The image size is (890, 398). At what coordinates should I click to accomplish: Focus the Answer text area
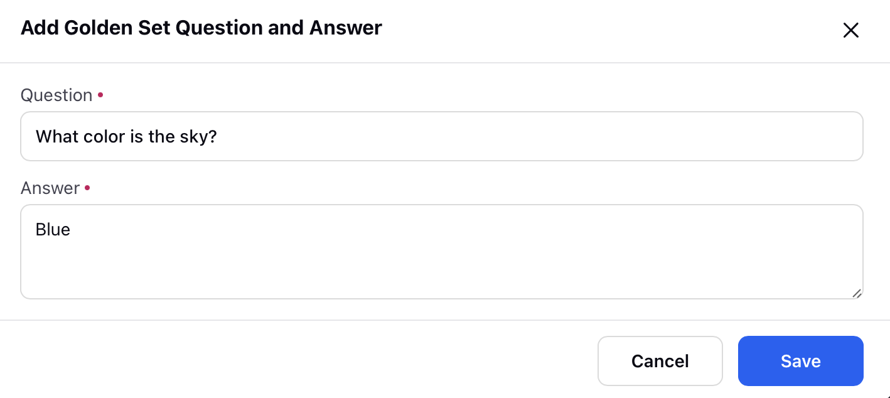pos(442,252)
